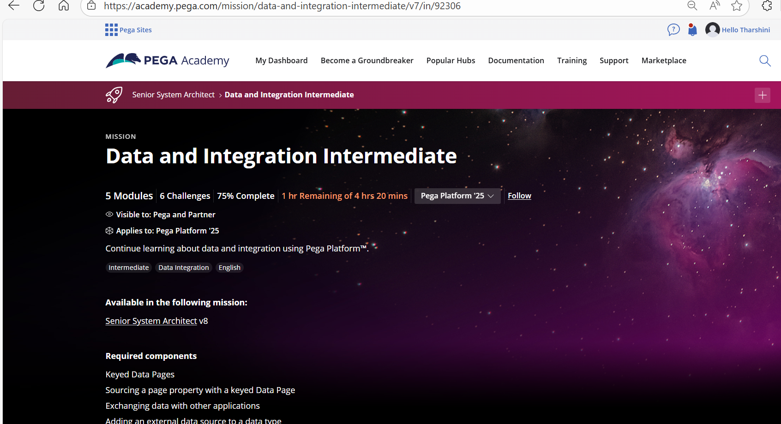
Task: Click the search magnifier in the navigation bar
Action: pyautogui.click(x=765, y=61)
